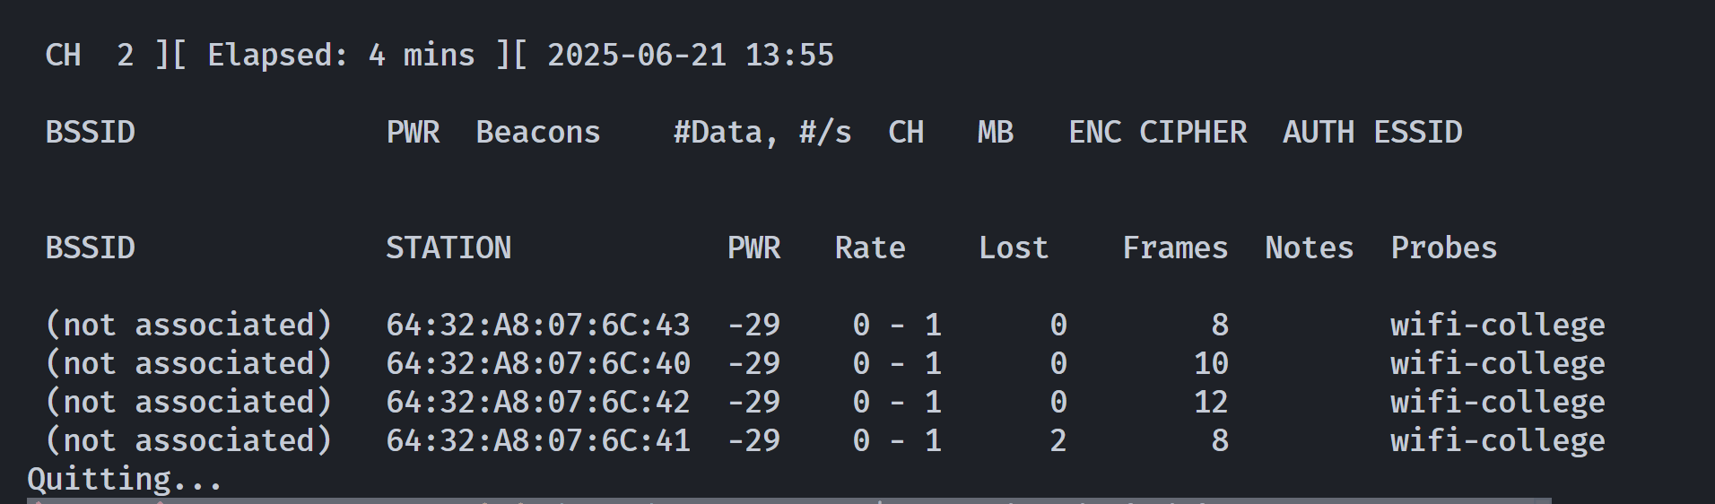Screen dimensions: 1715x504
Task: Click the Lost column header
Action: [1014, 248]
